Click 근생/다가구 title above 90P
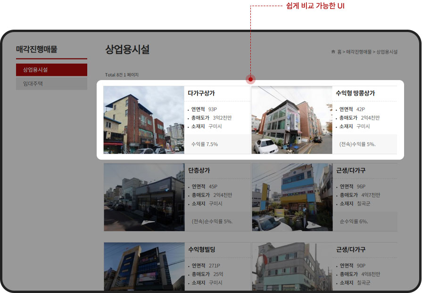 click(351, 250)
